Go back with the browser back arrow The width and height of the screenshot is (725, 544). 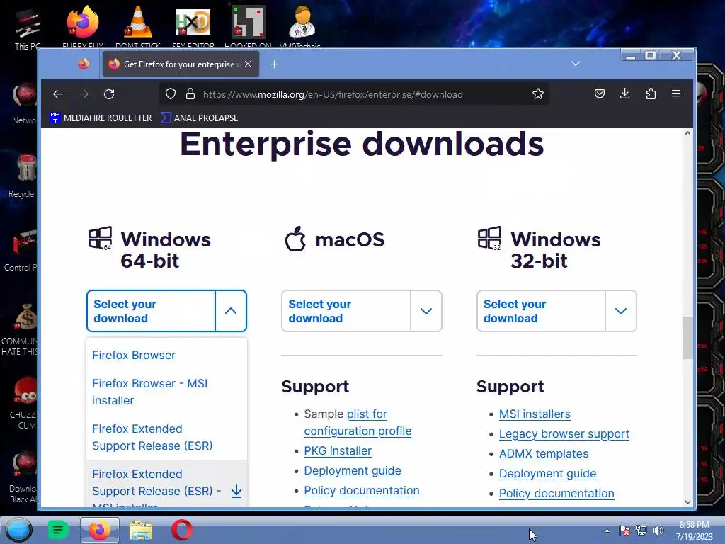click(58, 94)
